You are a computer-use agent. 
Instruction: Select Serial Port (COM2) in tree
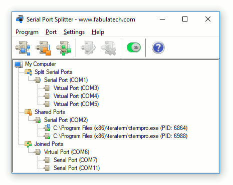[66, 120]
